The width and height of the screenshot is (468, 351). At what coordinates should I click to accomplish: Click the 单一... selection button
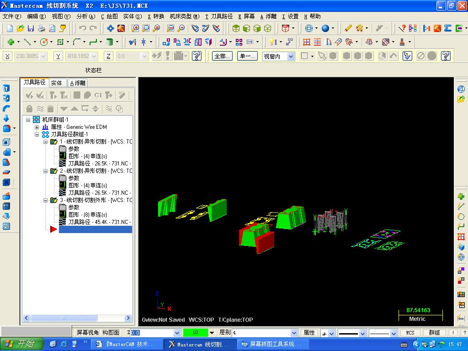click(247, 56)
